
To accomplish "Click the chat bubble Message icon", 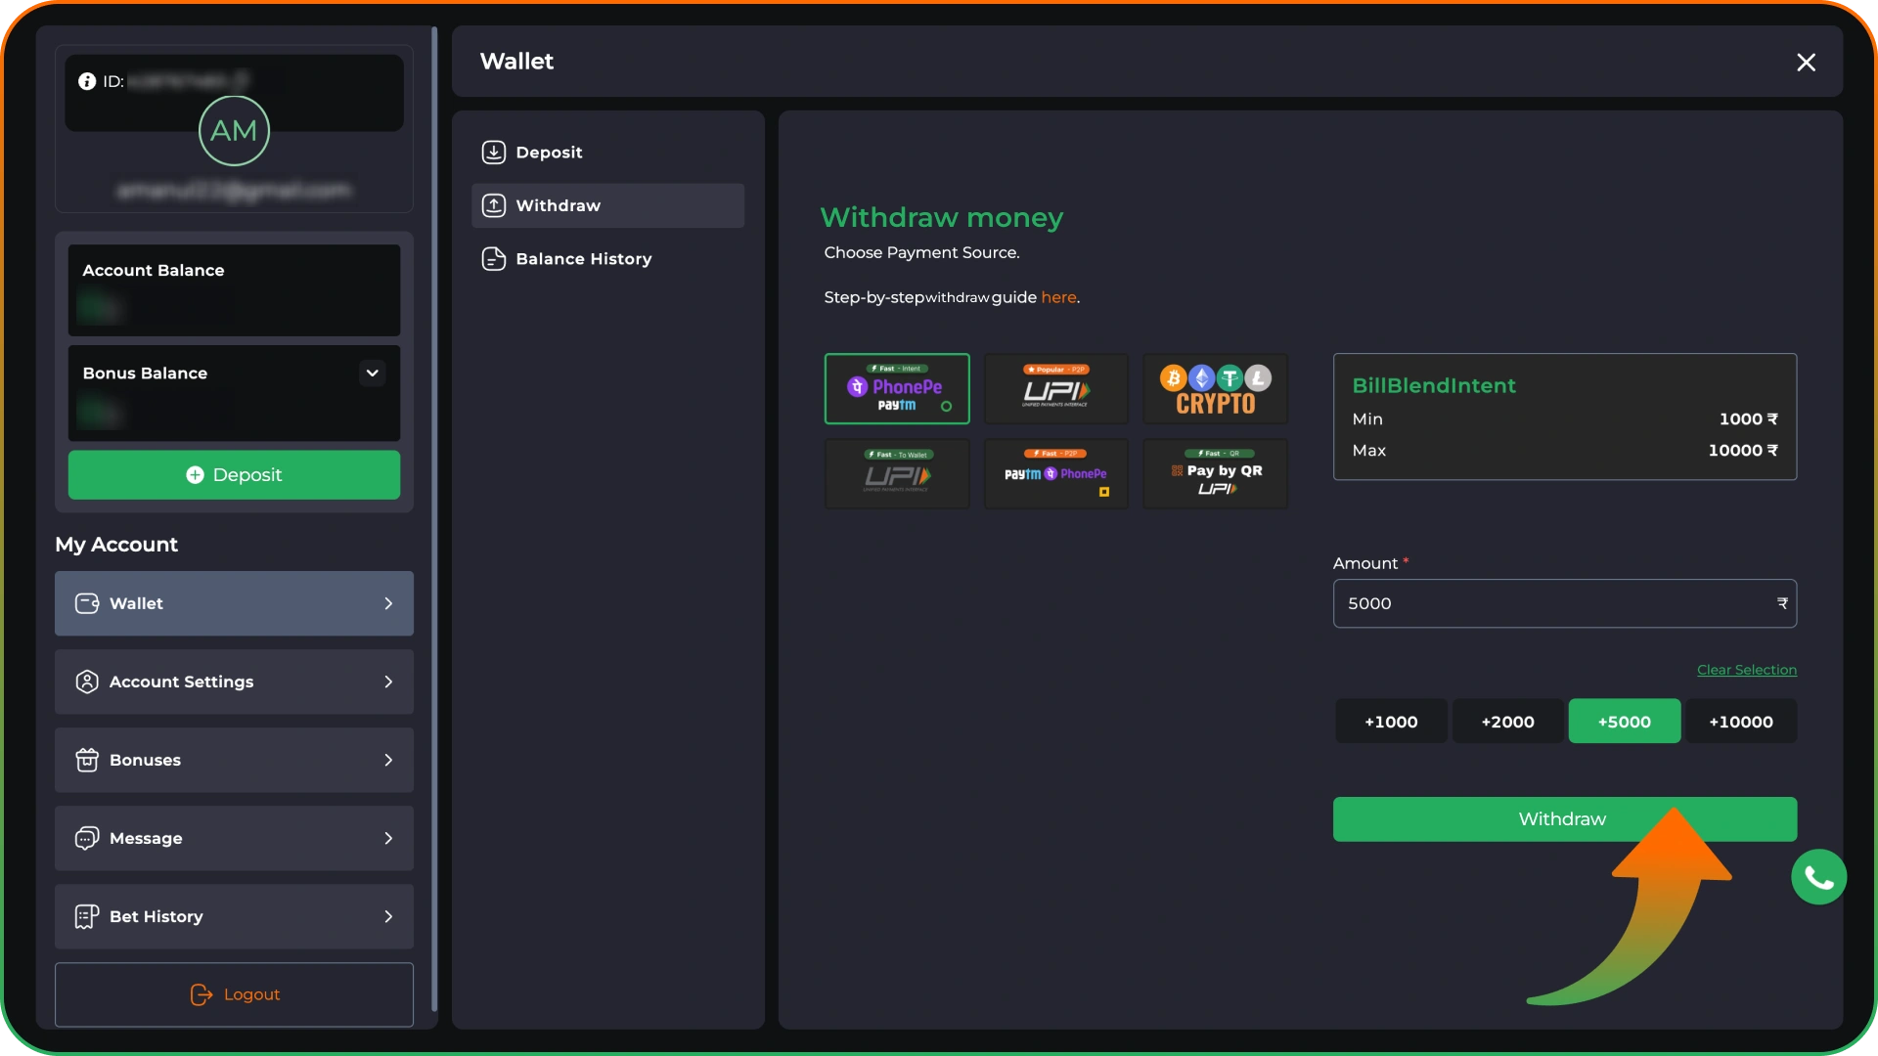I will [87, 838].
